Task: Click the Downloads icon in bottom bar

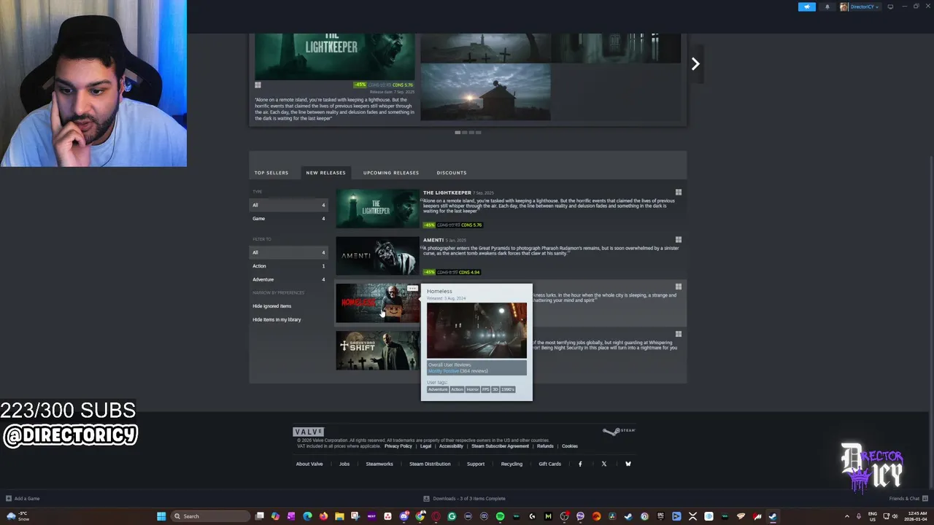Action: pyautogui.click(x=426, y=499)
